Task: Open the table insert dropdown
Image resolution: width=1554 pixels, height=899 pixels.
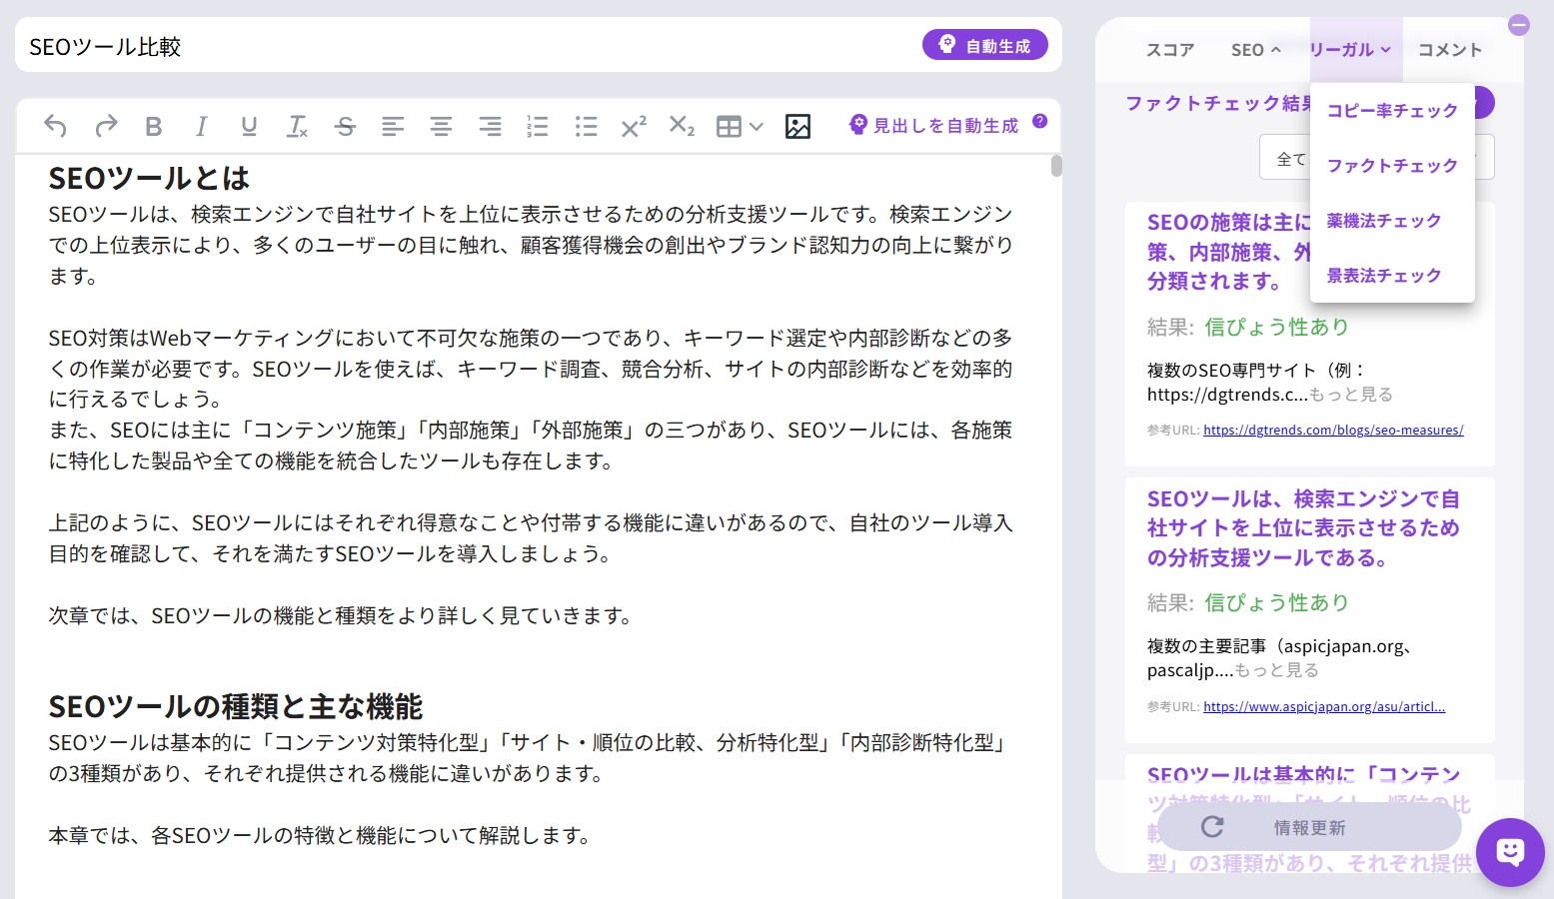Action: click(740, 126)
